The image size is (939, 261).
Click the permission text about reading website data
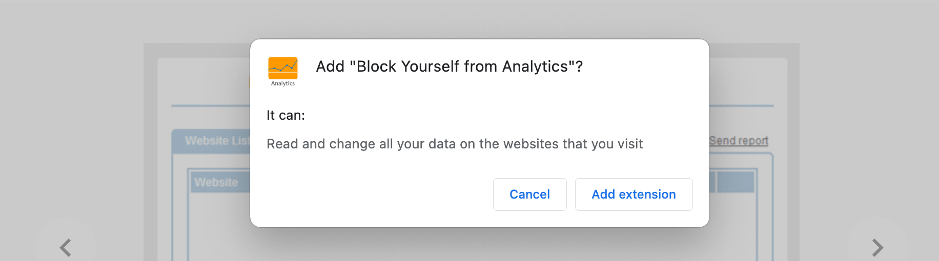(455, 144)
